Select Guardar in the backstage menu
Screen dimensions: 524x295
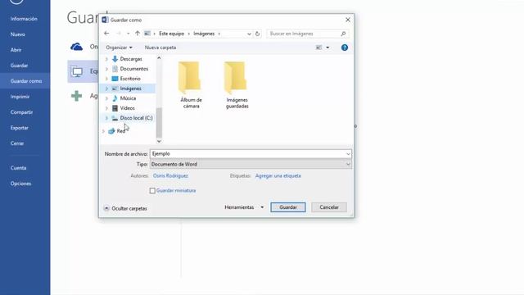[19, 66]
